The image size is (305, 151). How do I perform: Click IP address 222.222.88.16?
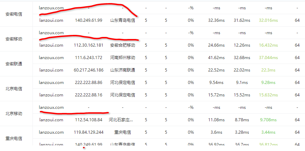[89, 95]
